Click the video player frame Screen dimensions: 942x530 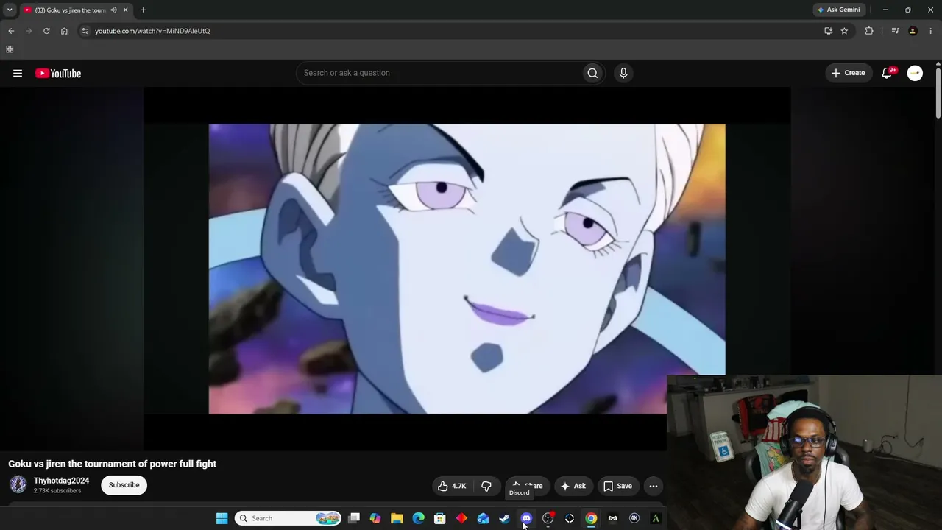(x=467, y=269)
